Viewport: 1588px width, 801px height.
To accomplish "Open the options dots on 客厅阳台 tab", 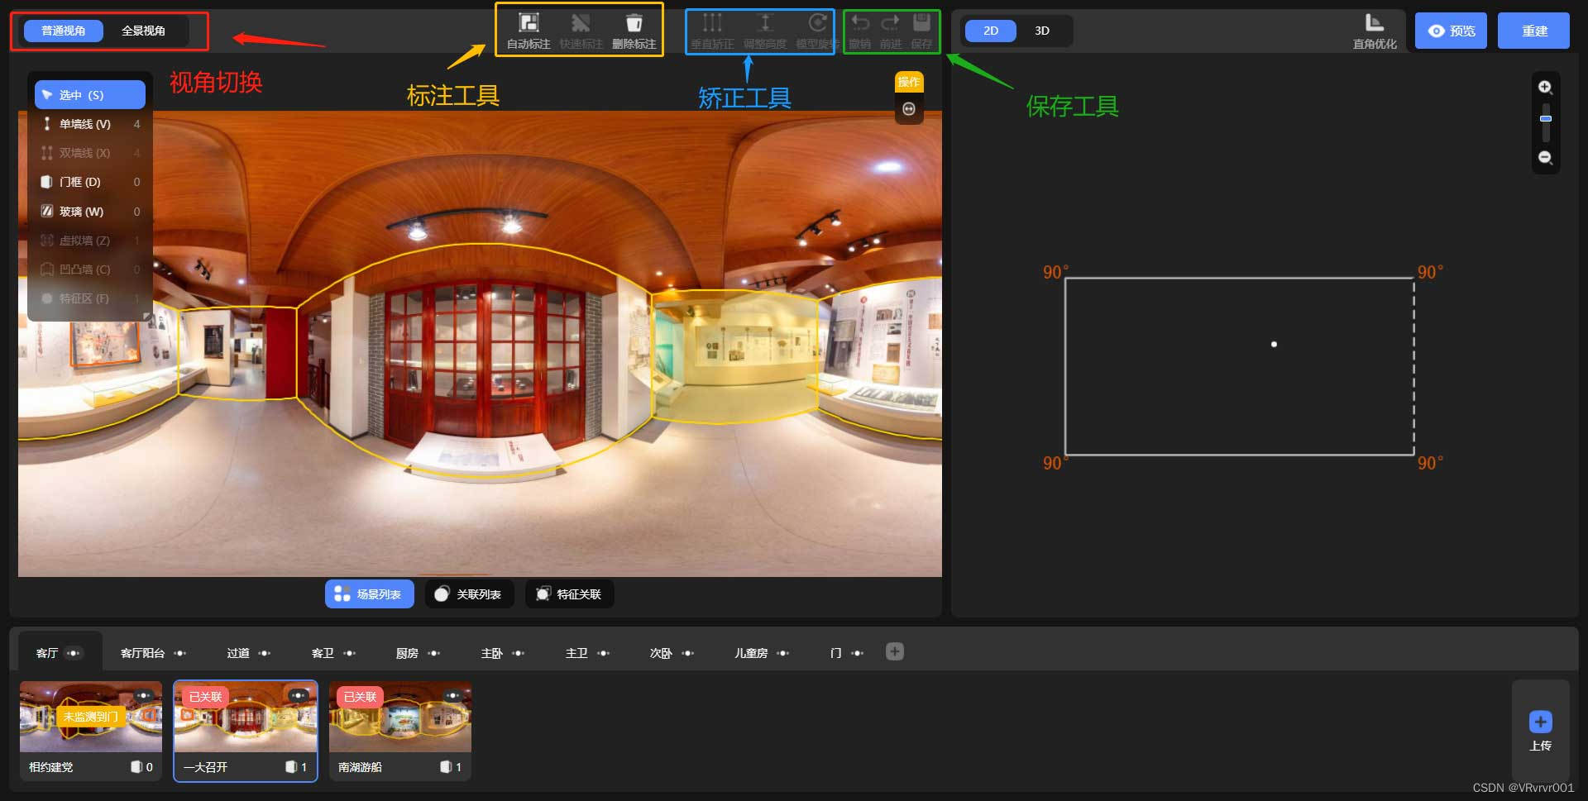I will (x=179, y=653).
